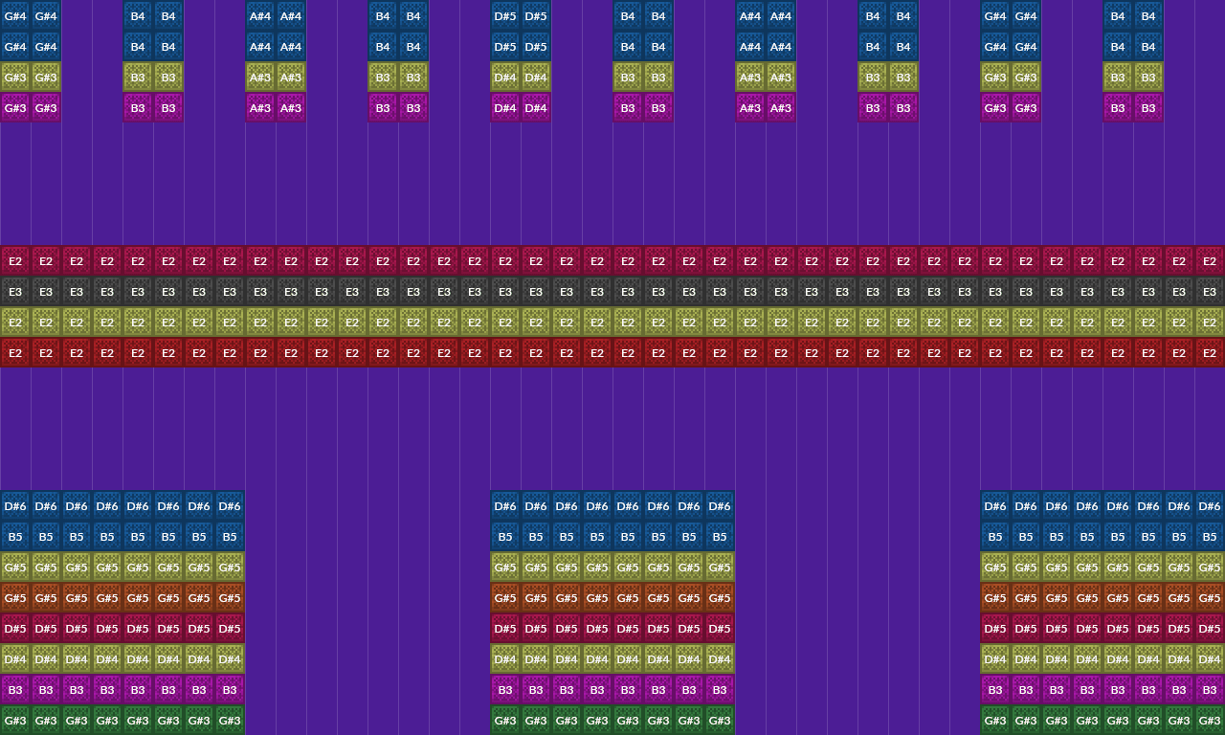Select the top-left corner G#4 note
1225x735 pixels.
point(15,16)
